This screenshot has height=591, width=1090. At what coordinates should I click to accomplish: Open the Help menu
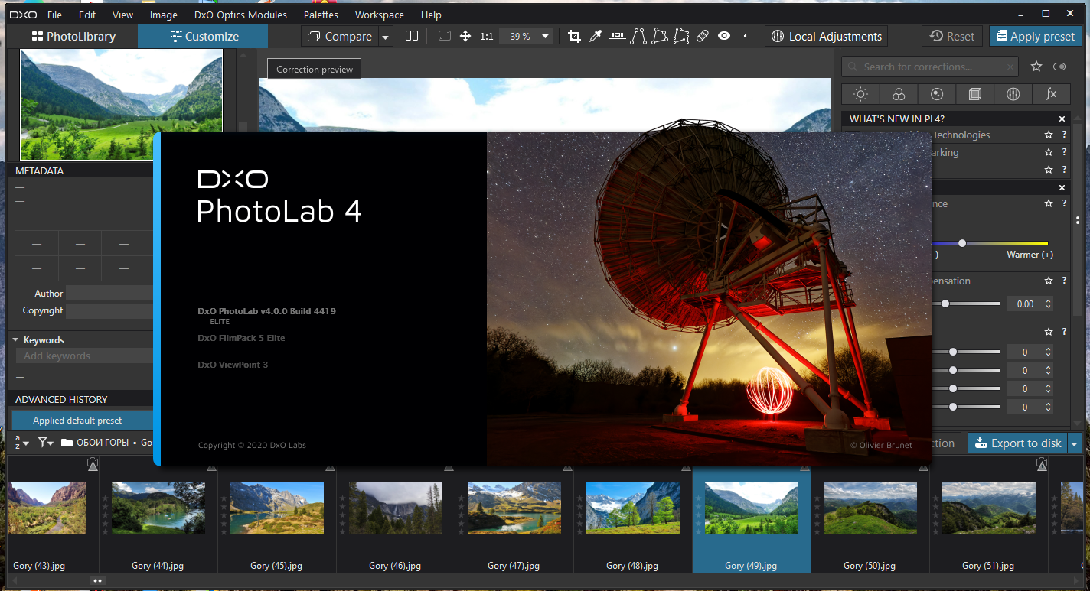[x=431, y=15]
